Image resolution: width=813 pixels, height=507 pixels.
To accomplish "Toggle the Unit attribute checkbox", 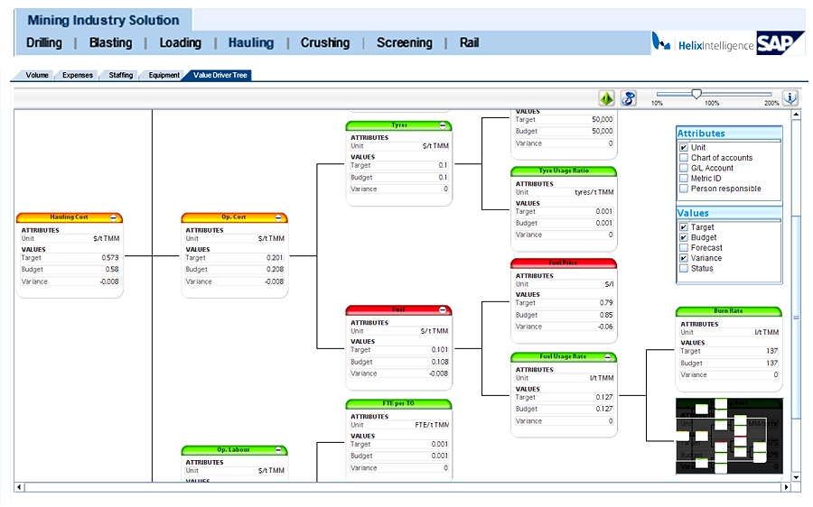I will (x=684, y=148).
